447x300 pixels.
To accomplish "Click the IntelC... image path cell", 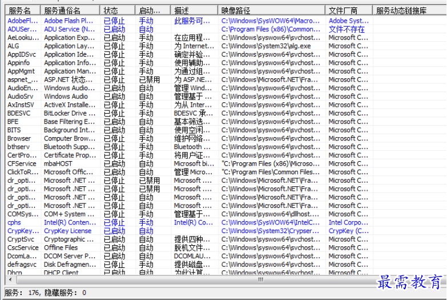I will [271, 223].
